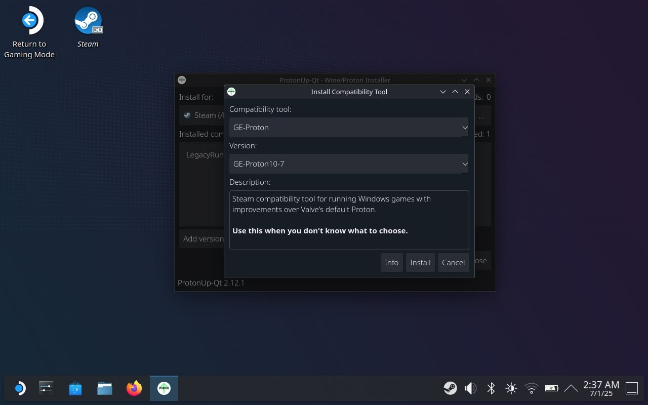Maximize the Install Compatibility Tool dialog

[455, 92]
